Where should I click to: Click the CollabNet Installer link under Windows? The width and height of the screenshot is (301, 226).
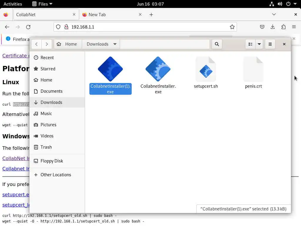click(x=16, y=158)
